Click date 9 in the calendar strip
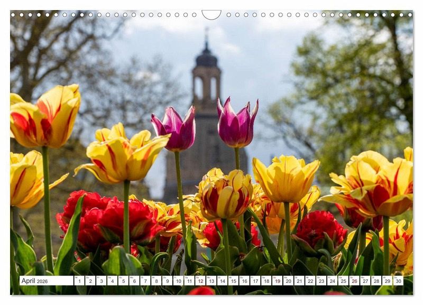The width and height of the screenshot is (423, 305). (x=168, y=281)
